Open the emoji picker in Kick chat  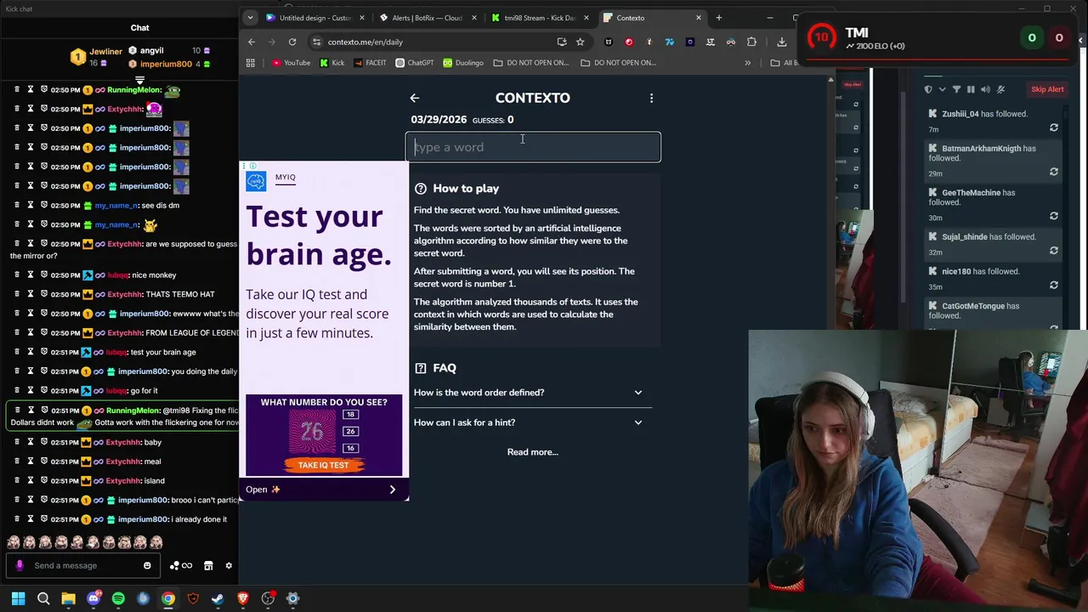[x=147, y=566]
